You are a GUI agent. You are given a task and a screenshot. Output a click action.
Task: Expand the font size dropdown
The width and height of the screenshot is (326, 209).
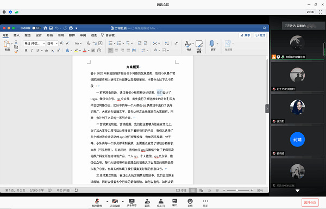[x=52, y=44]
